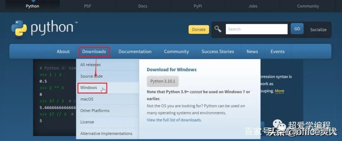Choose Windows in Downloads dropdown
This screenshot has height=141, width=342.
[x=108, y=88]
